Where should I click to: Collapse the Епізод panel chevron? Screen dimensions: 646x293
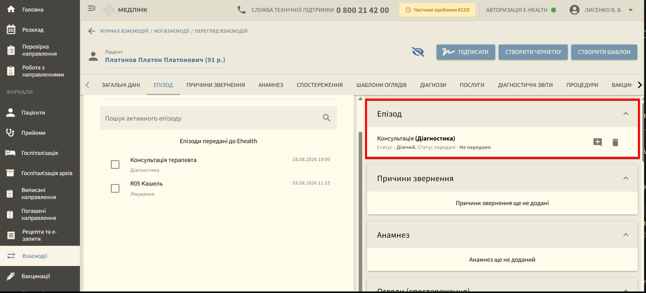[x=626, y=114]
